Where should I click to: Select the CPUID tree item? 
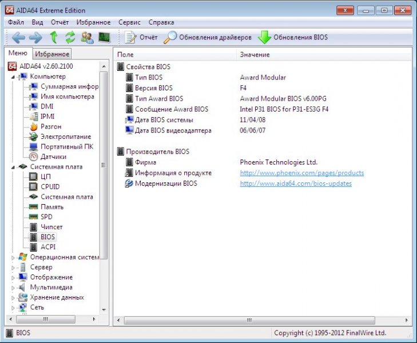pos(50,187)
